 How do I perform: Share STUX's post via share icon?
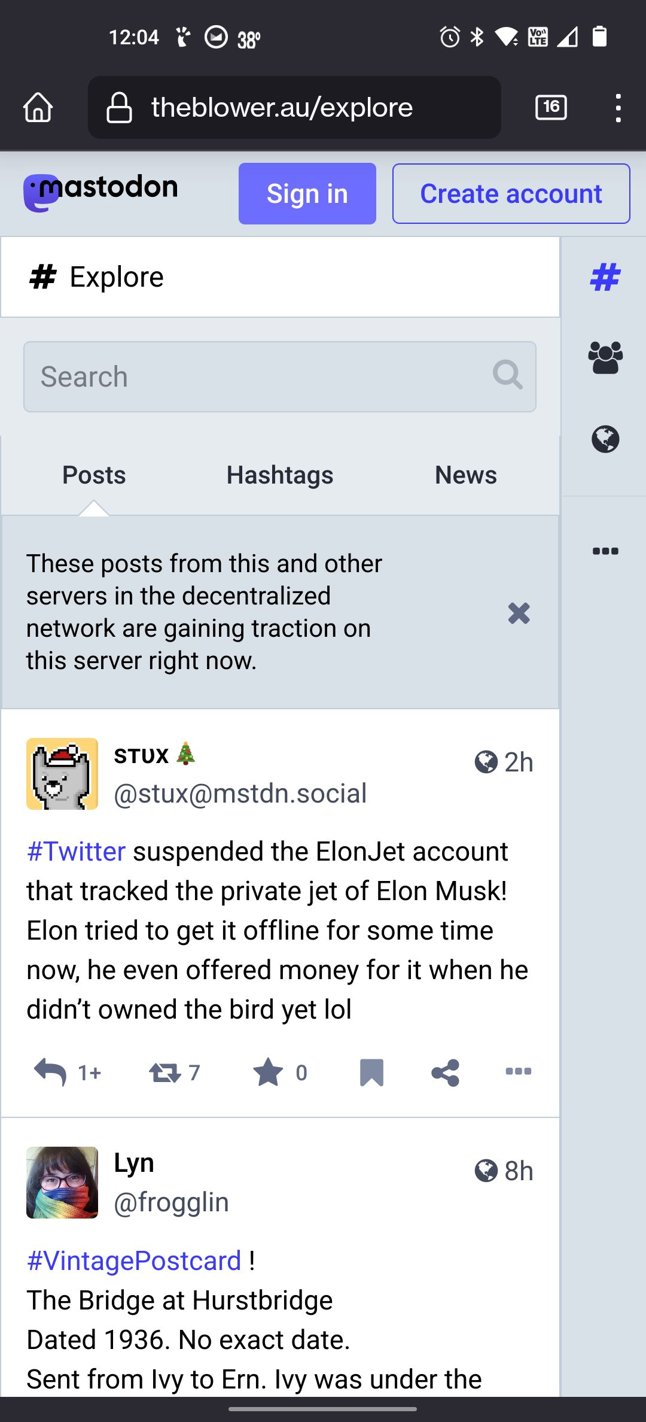[x=445, y=1072]
